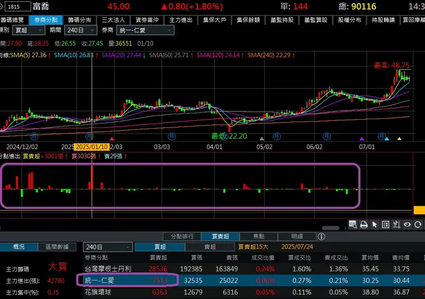
Task: Select the 統一-仁愛 broker row
Action: 254,281
